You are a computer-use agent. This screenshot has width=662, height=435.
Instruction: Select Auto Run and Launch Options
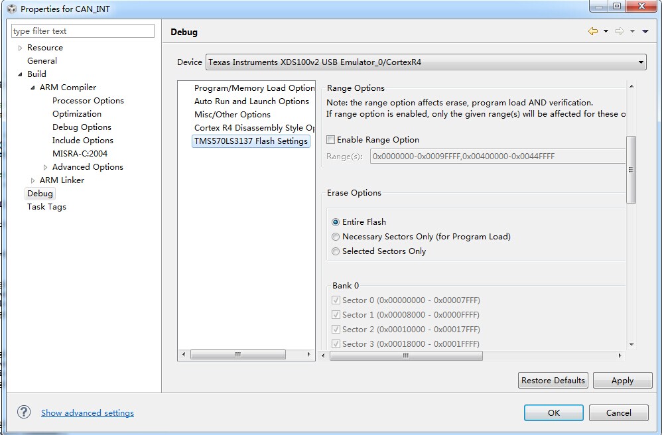(x=251, y=101)
